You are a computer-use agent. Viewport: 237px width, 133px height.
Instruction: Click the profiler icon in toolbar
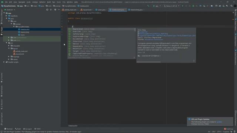pyautogui.click(x=200, y=6)
